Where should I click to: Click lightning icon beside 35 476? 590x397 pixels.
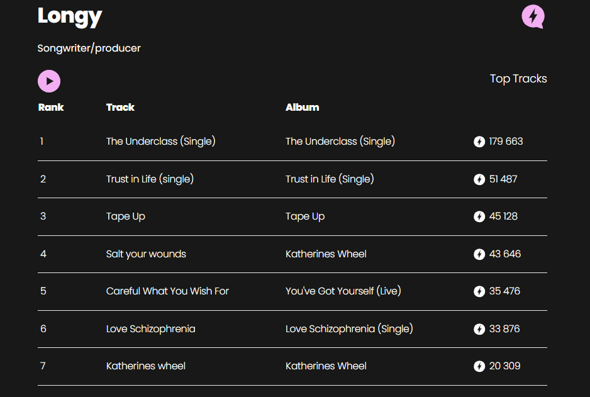[479, 291]
